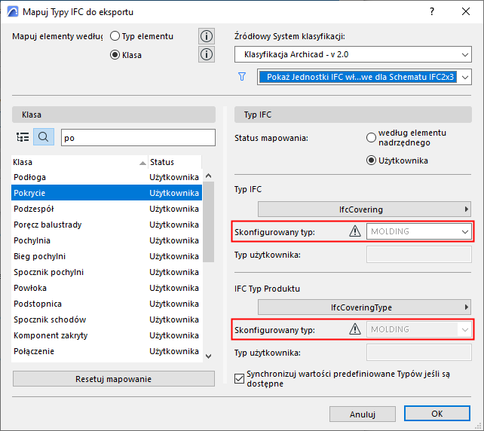Click warning icon beside IFC Typ Produktu type
This screenshot has width=484, height=431.
tap(355, 329)
